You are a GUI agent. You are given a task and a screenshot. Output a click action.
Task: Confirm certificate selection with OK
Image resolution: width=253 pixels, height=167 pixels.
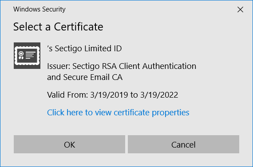pos(69,144)
